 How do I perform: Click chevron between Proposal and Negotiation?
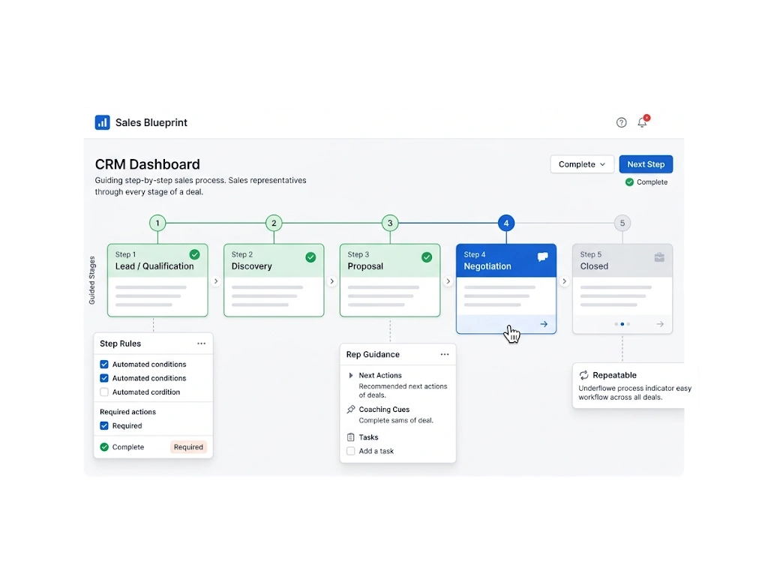point(448,281)
